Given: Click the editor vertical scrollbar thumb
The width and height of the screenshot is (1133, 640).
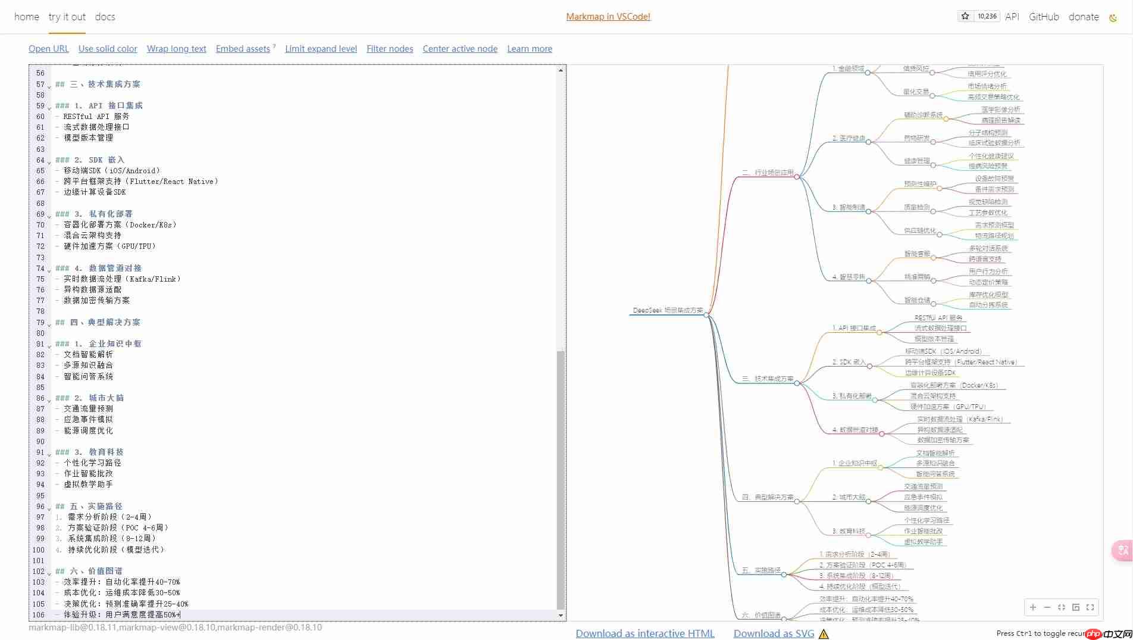Looking at the screenshot, I should tap(561, 480).
